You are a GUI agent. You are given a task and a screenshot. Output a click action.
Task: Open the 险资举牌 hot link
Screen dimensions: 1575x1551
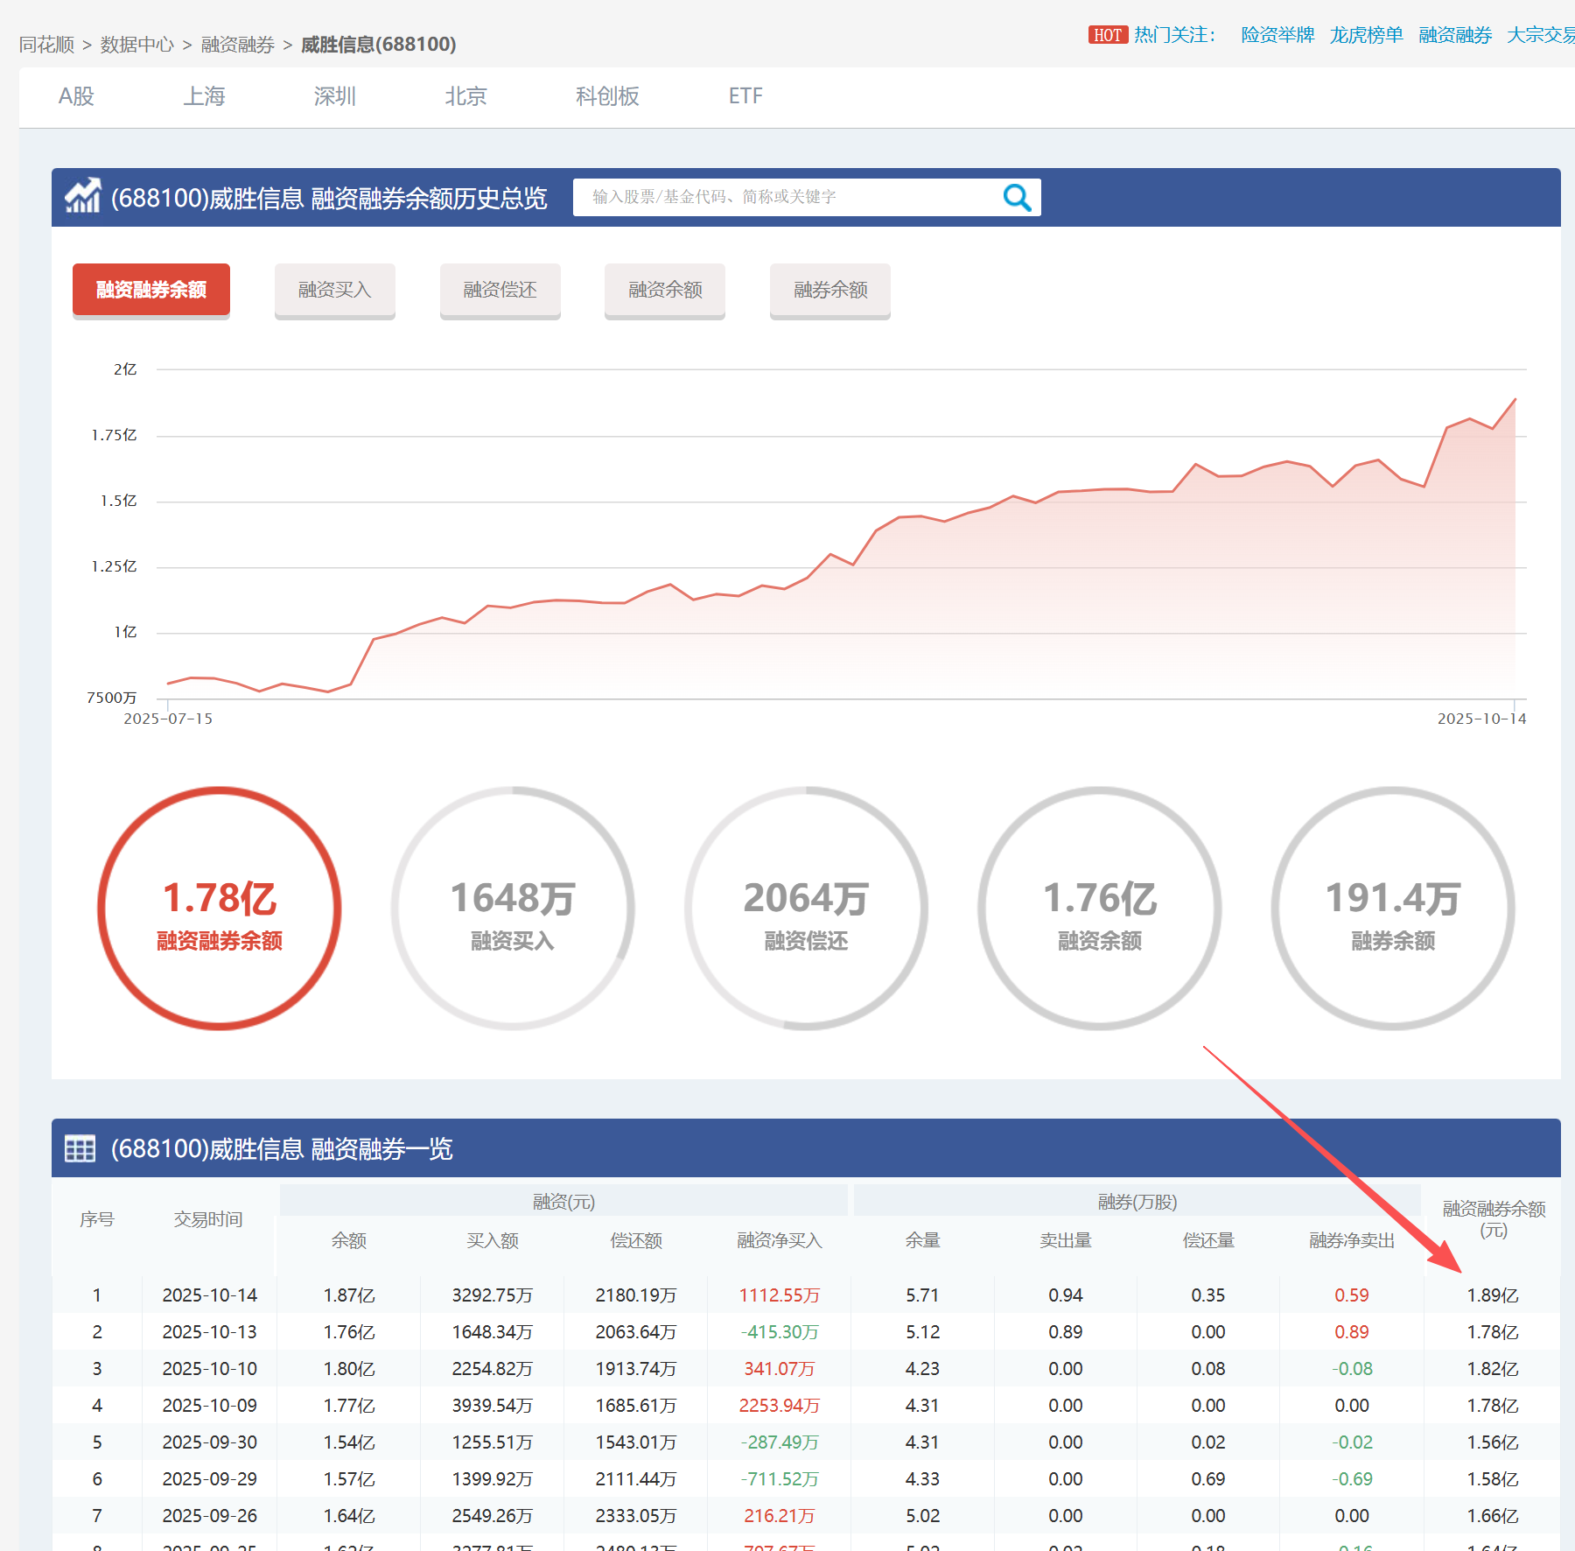click(x=1277, y=35)
